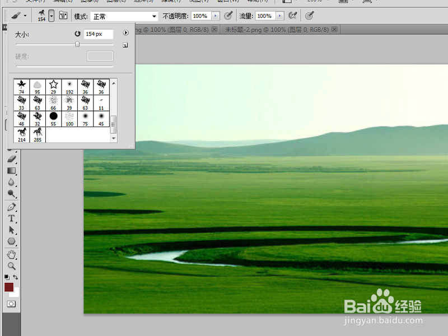The height and width of the screenshot is (336, 448).
Task: Collapse the brush preset picker arrow
Action: point(52,16)
